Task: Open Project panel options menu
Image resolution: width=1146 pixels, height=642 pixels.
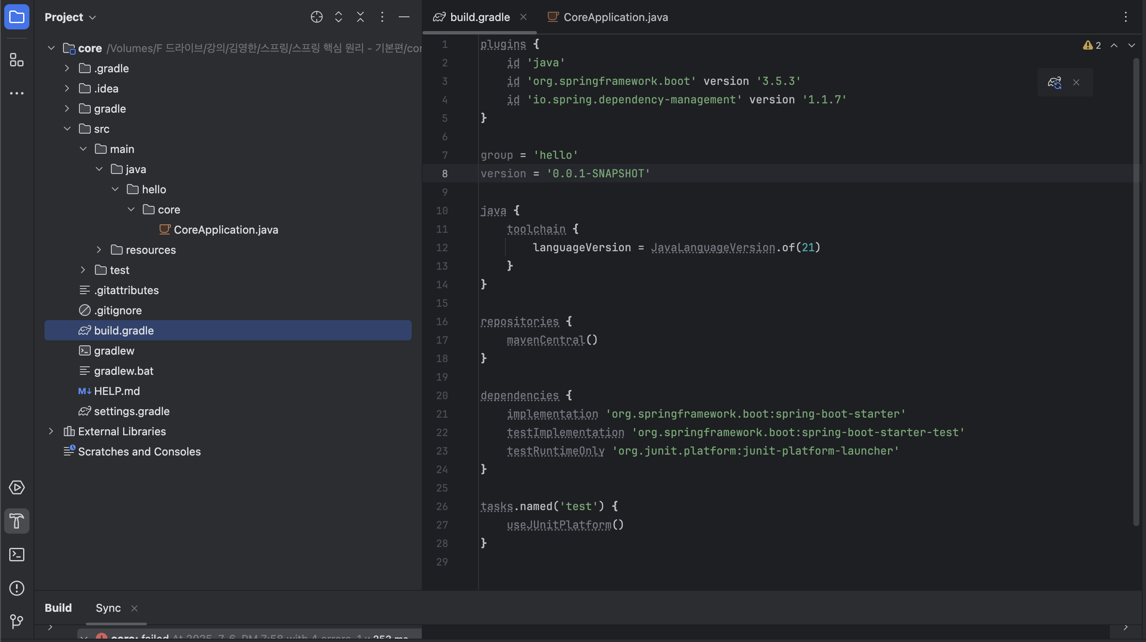Action: pyautogui.click(x=382, y=17)
